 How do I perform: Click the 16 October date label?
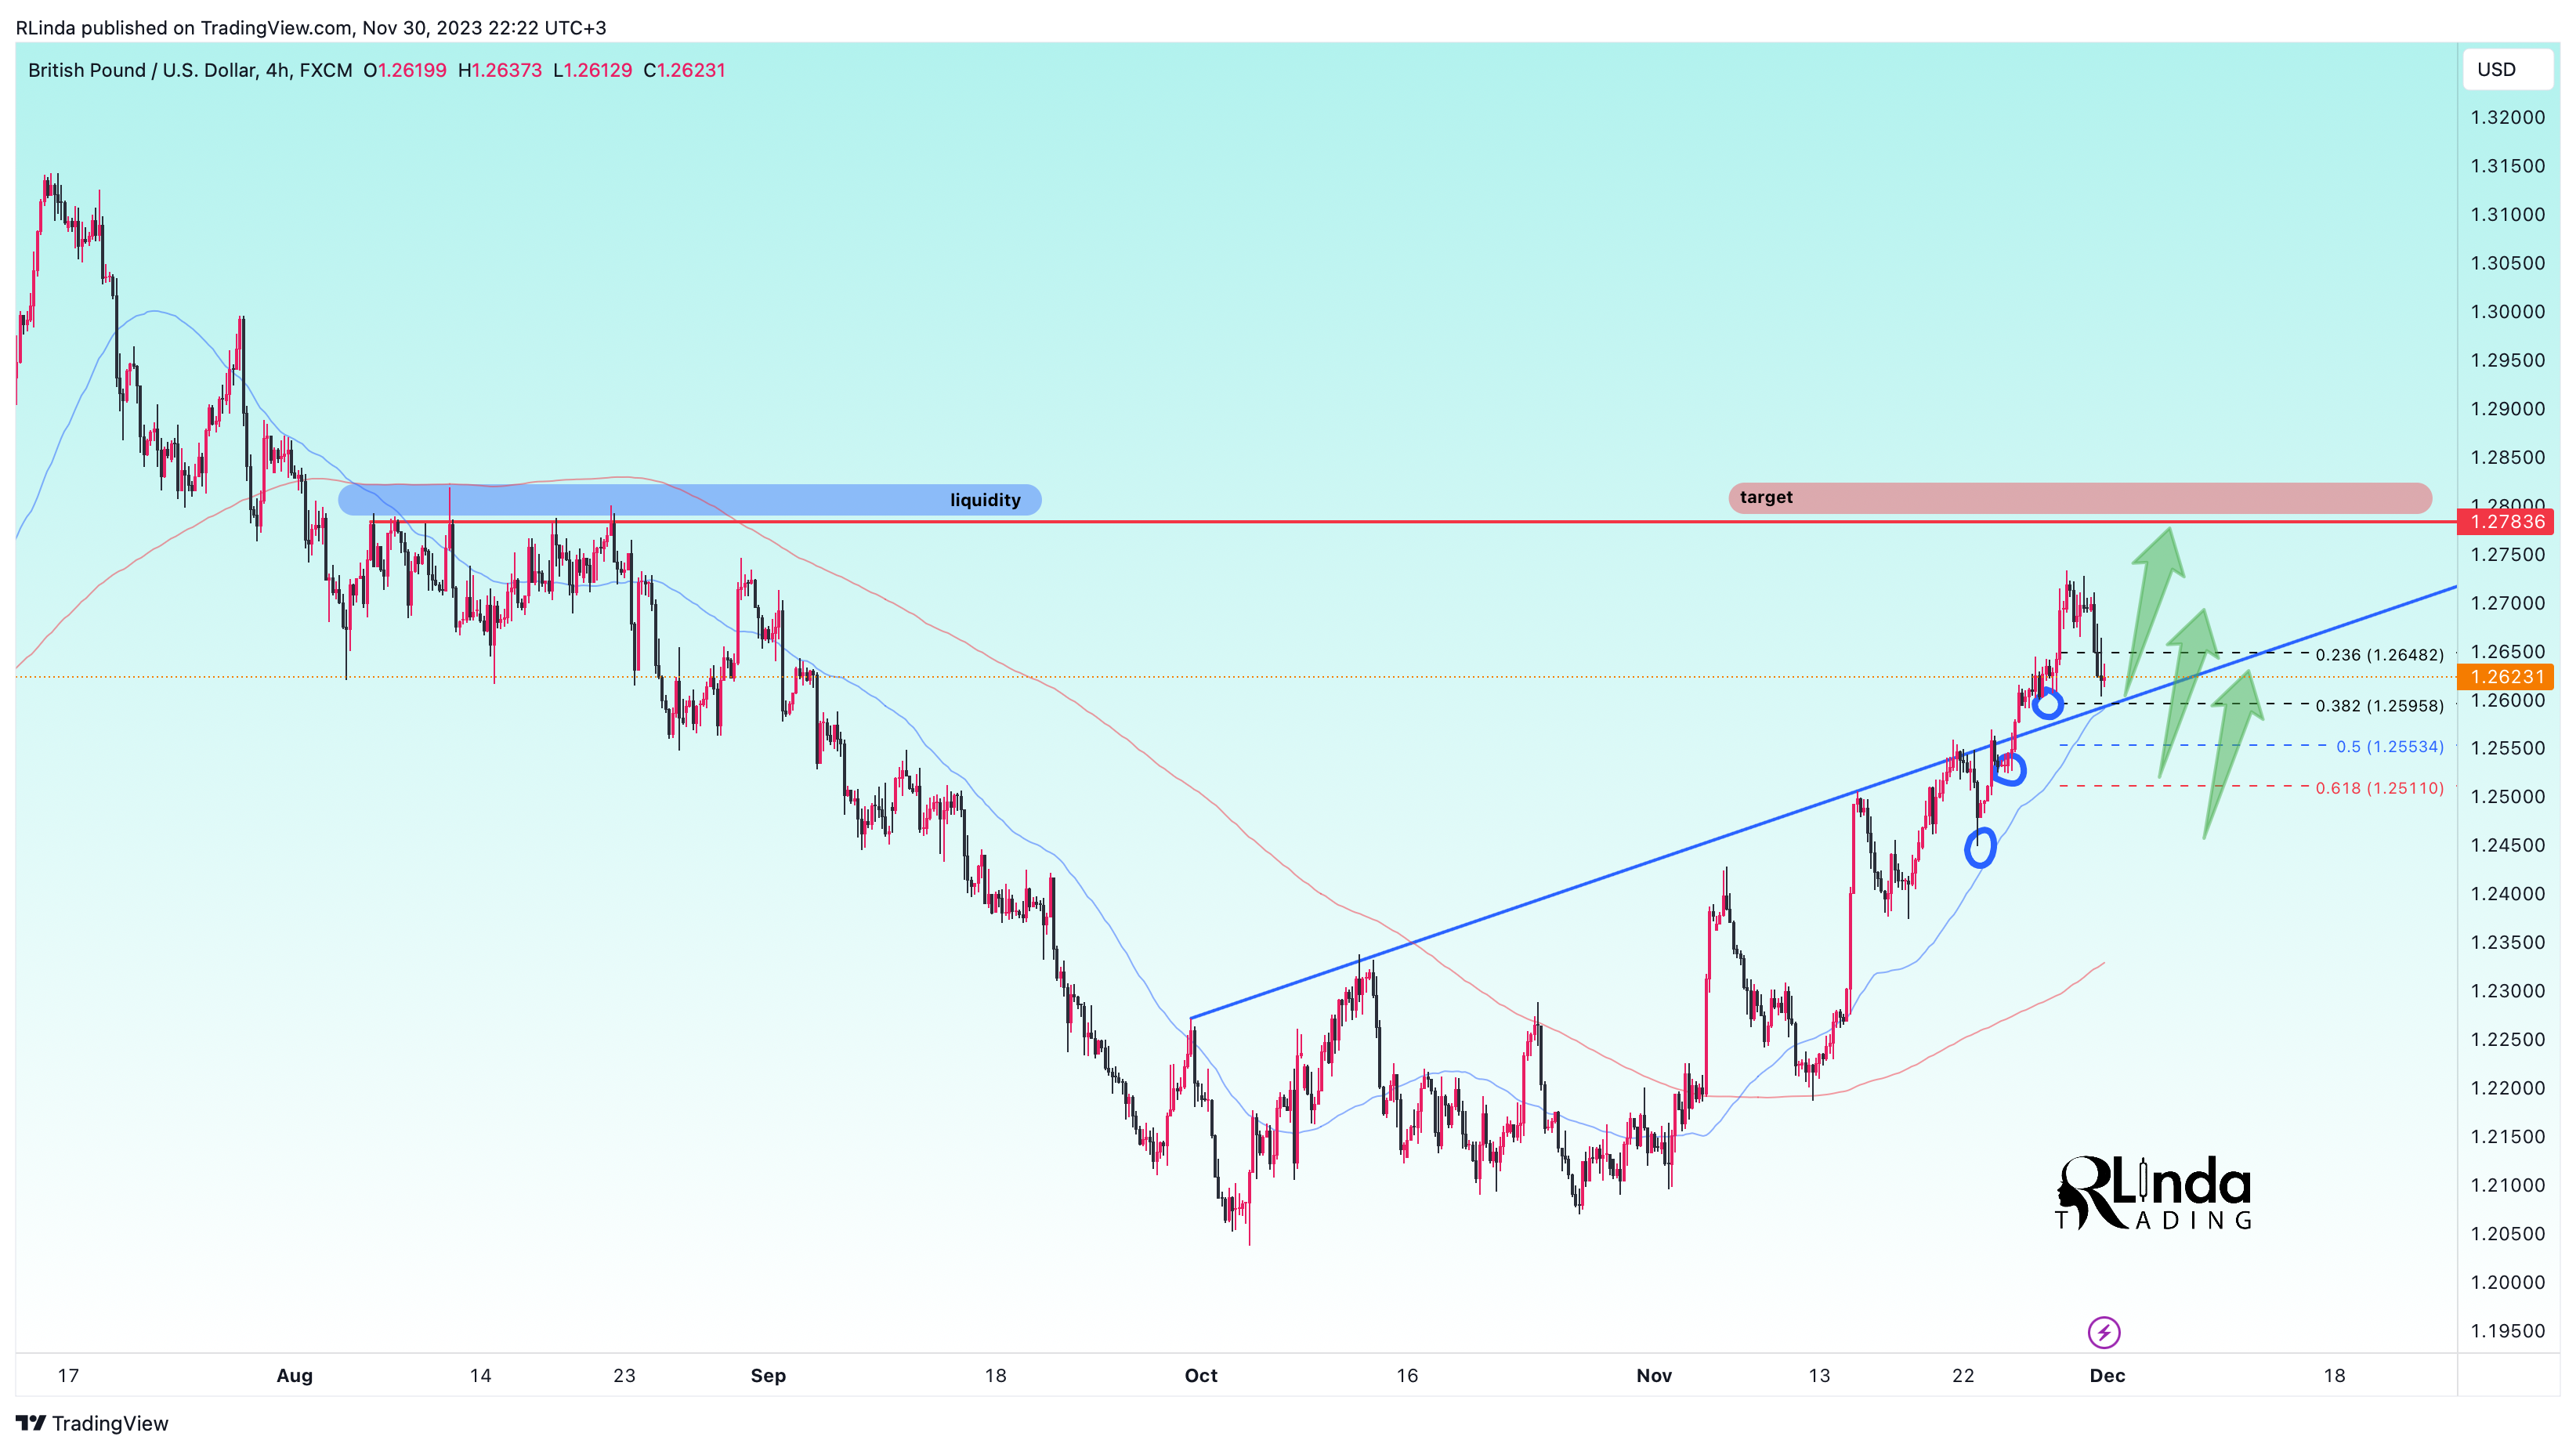[1407, 1375]
